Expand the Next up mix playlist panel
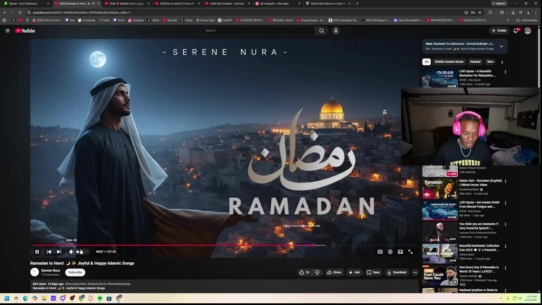 (501, 46)
